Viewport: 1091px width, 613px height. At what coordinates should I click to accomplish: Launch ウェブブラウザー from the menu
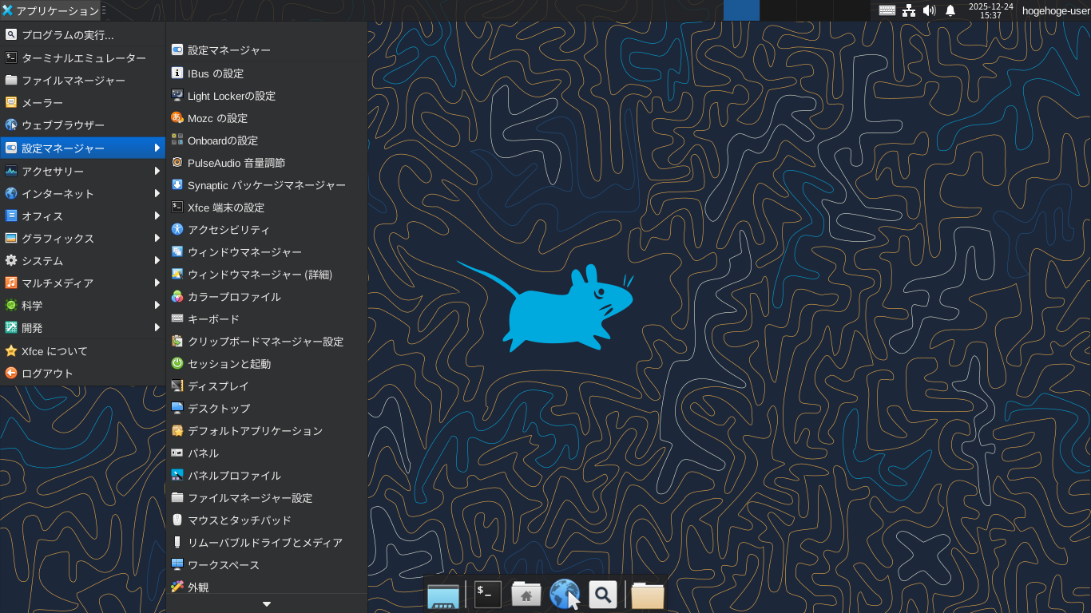click(83, 125)
